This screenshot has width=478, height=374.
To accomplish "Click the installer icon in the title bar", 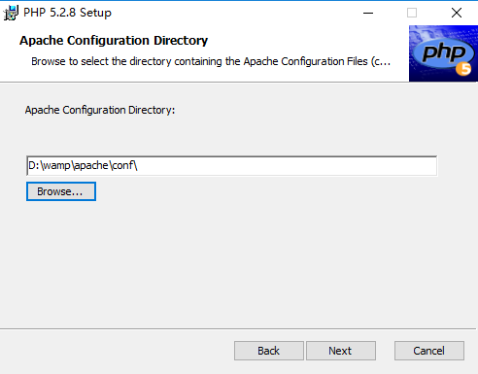I will pyautogui.click(x=11, y=13).
